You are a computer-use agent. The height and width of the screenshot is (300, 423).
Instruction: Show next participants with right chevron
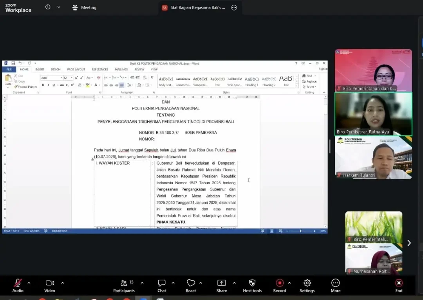coord(409,243)
